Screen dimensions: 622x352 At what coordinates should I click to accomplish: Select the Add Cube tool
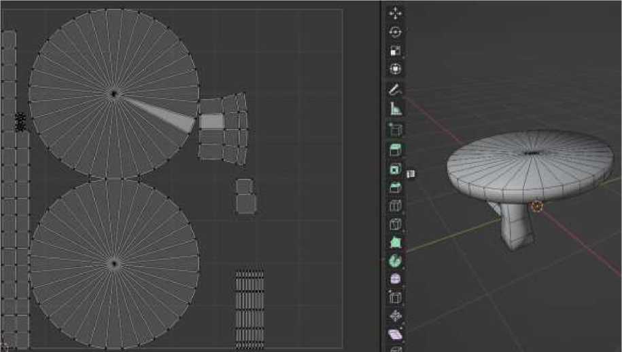[395, 130]
